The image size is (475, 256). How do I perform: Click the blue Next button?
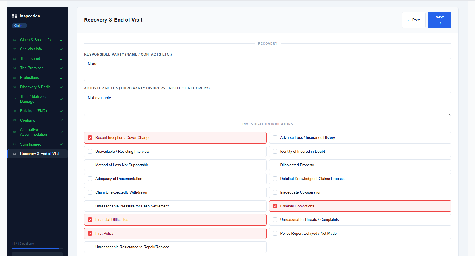[x=440, y=20]
